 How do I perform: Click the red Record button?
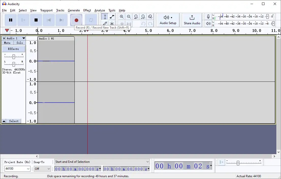click(x=76, y=20)
